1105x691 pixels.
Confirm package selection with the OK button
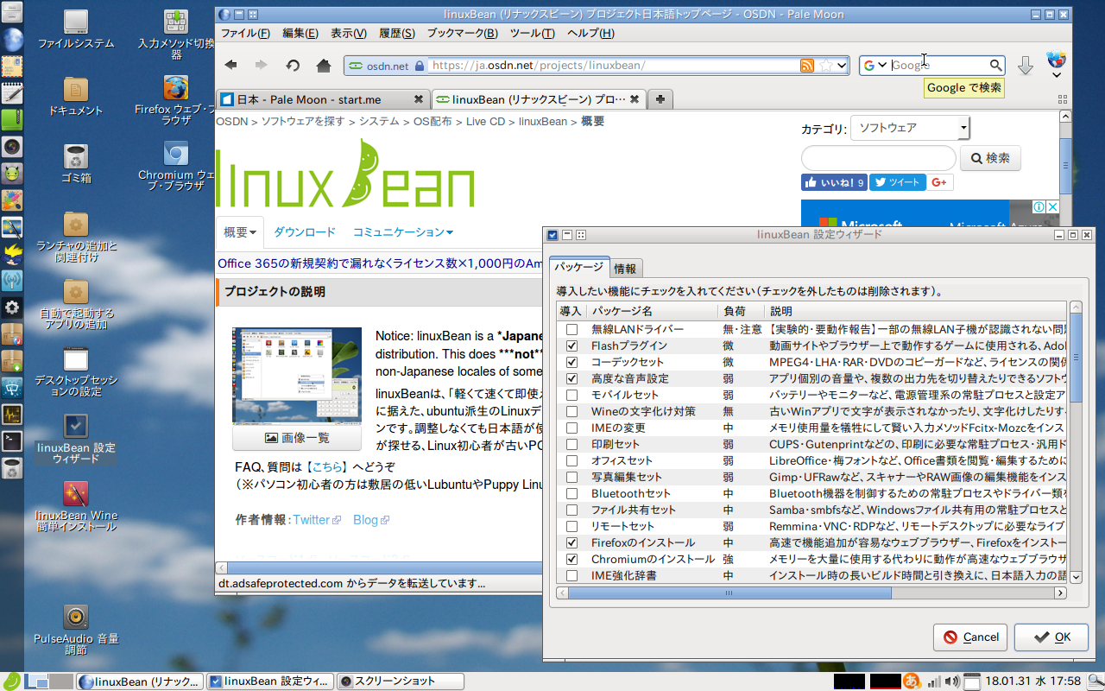(1051, 637)
